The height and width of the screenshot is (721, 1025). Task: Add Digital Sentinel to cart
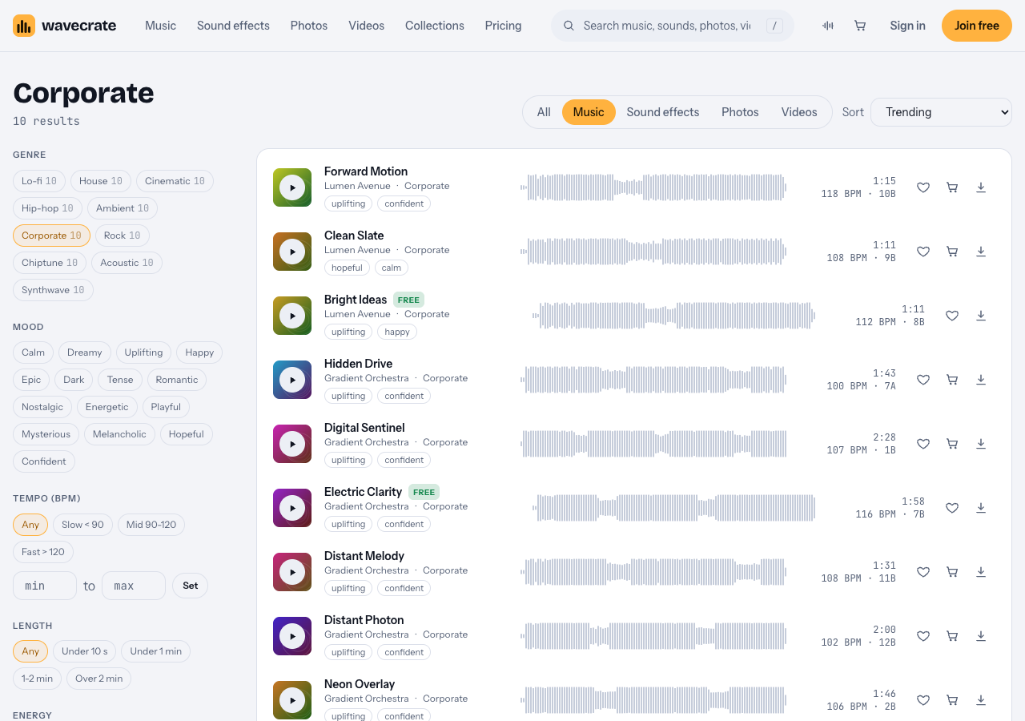[952, 444]
